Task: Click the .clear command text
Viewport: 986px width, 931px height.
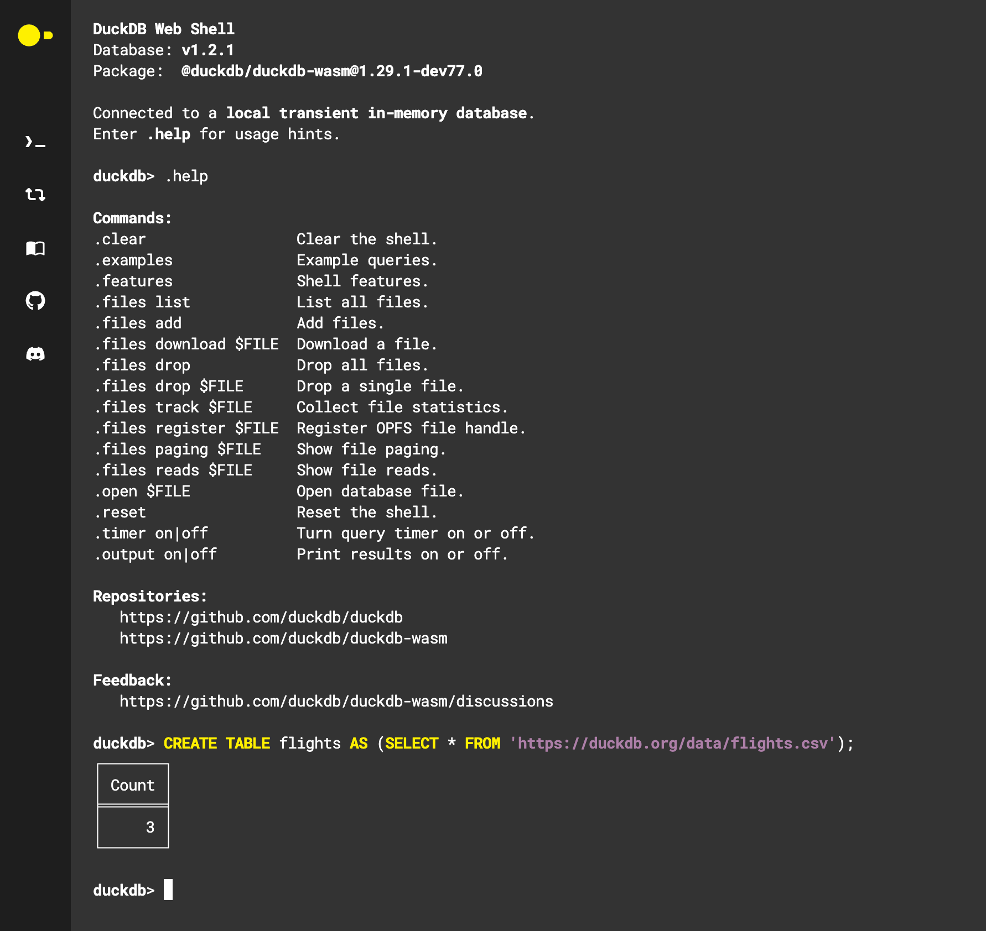Action: pos(120,239)
